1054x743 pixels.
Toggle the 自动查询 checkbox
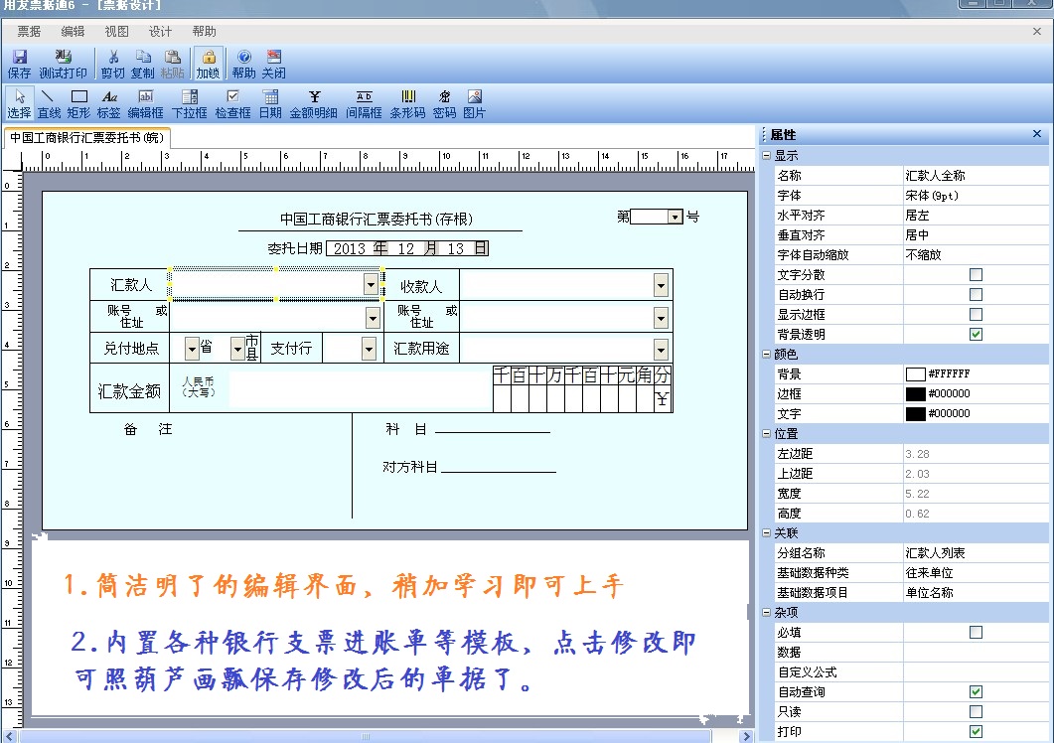[x=977, y=692]
